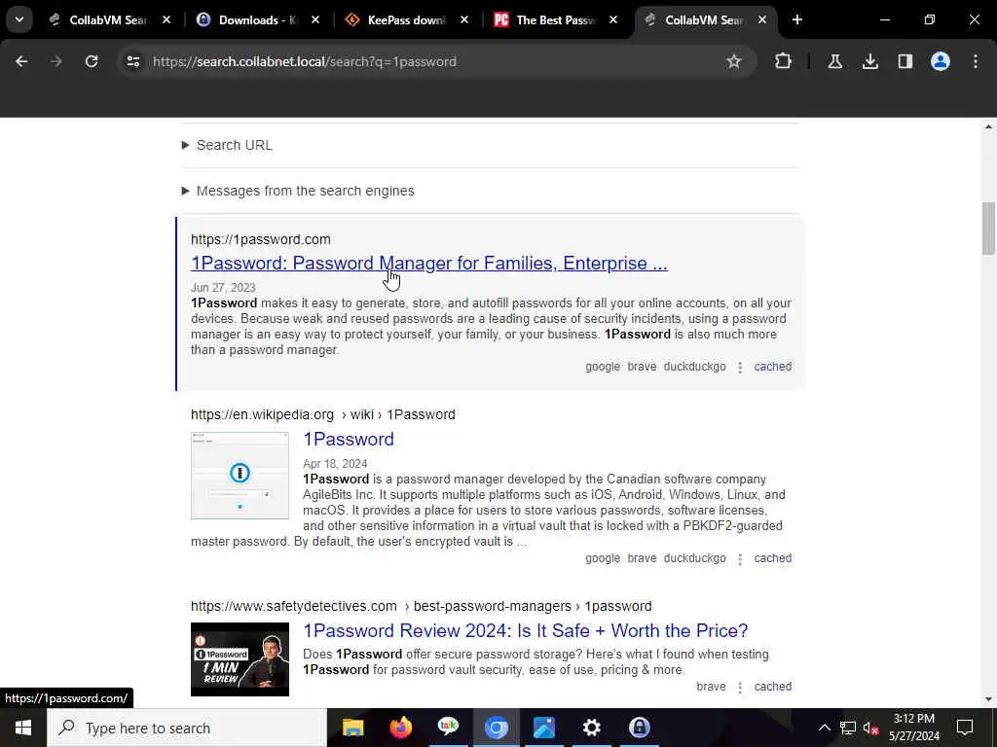Open a new browser tab
This screenshot has width=997, height=747.
point(796,19)
